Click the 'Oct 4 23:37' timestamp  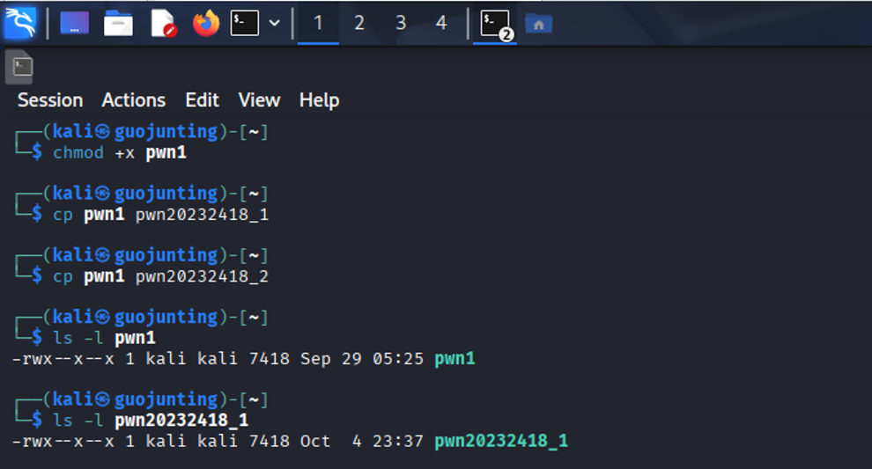[x=362, y=441]
